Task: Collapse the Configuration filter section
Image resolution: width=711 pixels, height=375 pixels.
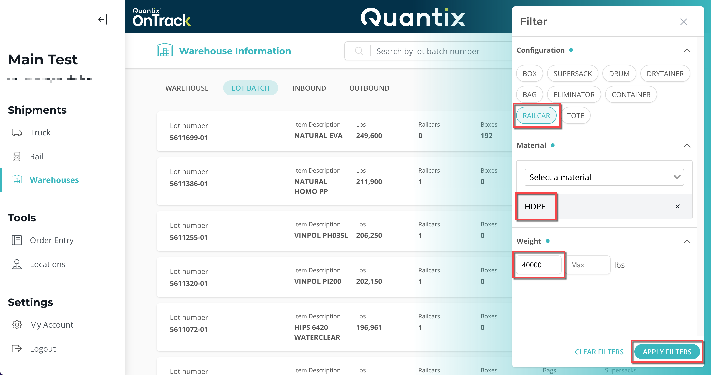Action: click(x=687, y=50)
